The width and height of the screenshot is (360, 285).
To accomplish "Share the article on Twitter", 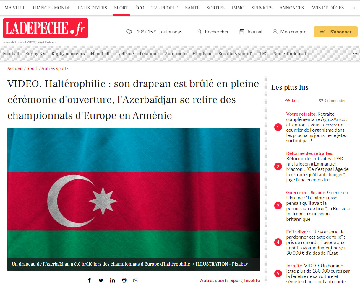I will click(101, 280).
